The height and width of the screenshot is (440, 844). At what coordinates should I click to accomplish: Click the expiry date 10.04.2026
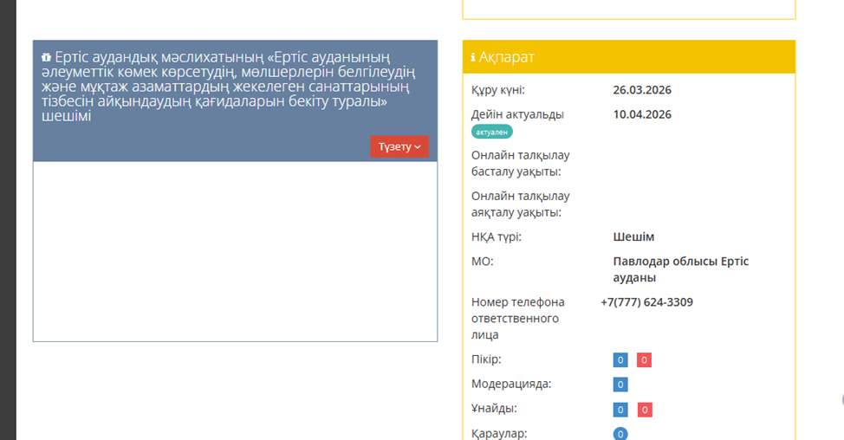tap(642, 114)
